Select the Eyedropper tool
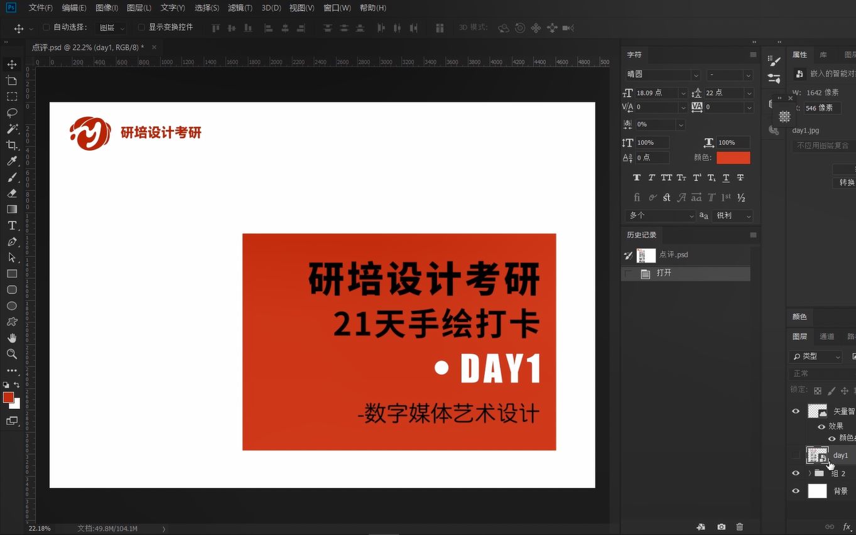This screenshot has width=856, height=535. pos(11,161)
